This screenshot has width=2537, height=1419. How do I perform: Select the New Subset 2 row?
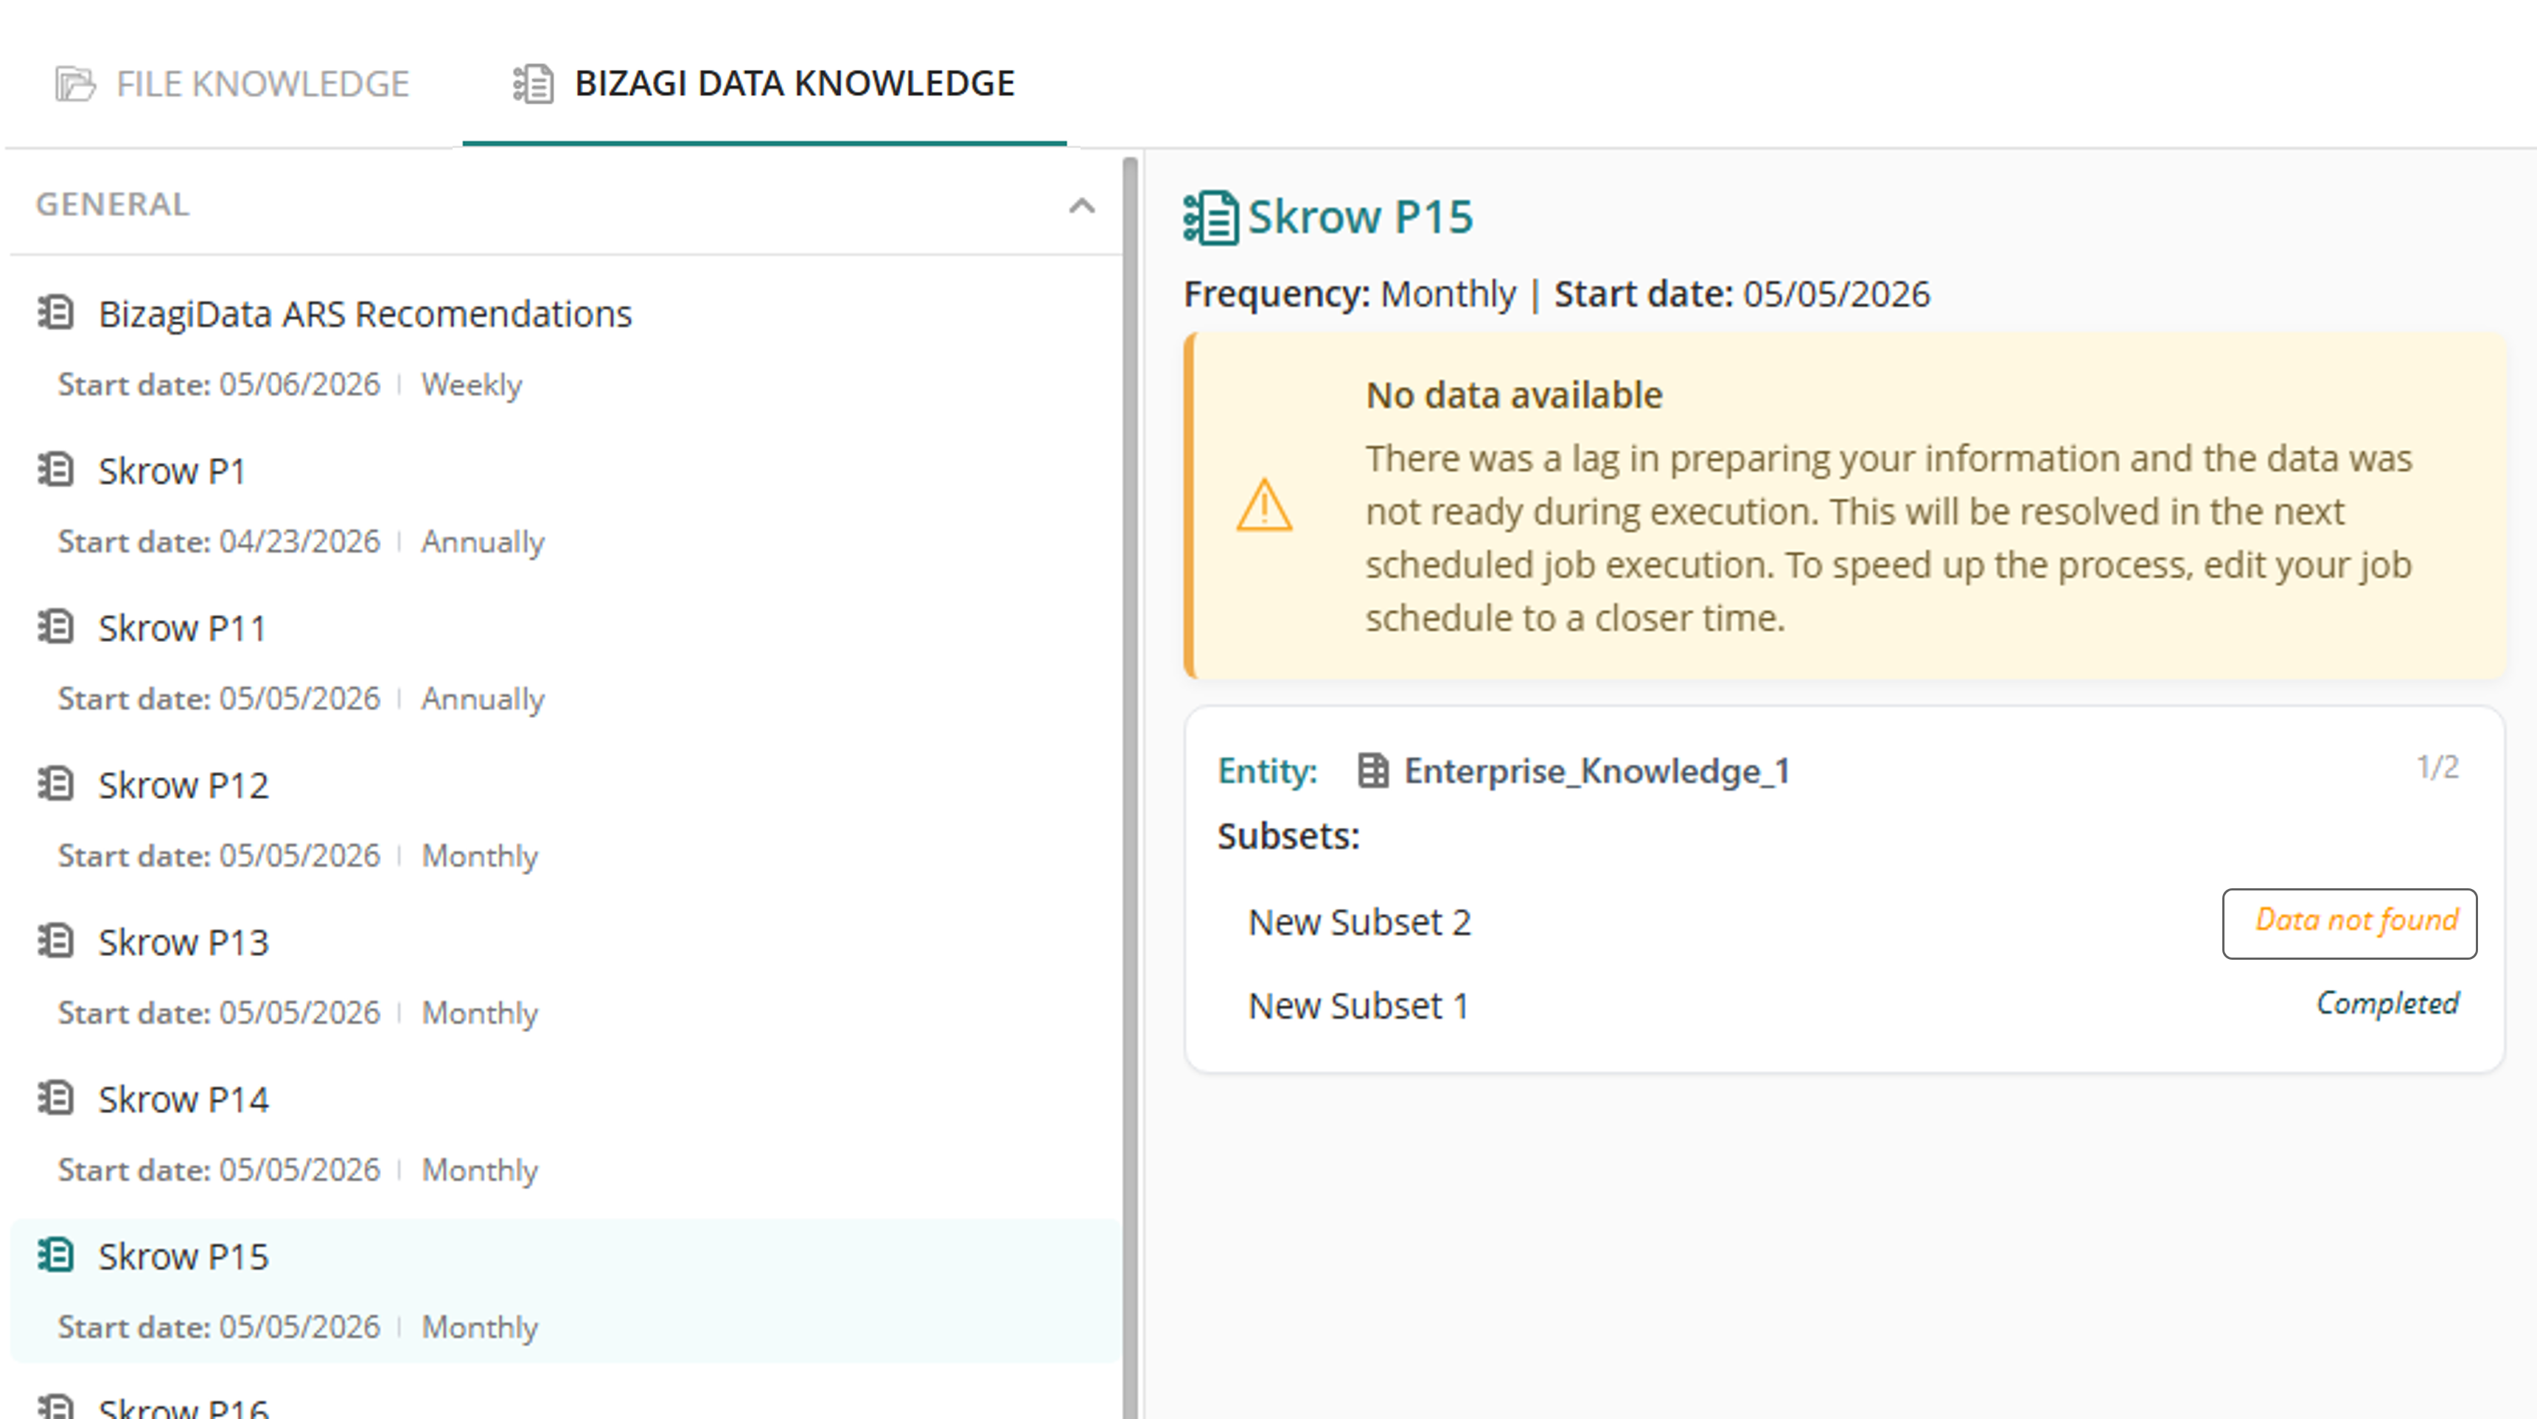[x=1845, y=923]
